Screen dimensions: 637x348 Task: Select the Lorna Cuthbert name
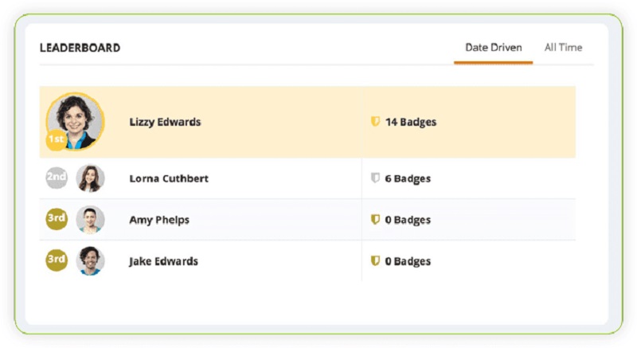169,178
